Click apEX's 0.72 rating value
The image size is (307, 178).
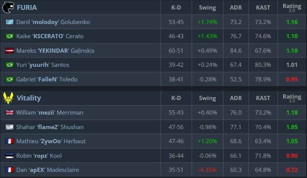pos(292,170)
